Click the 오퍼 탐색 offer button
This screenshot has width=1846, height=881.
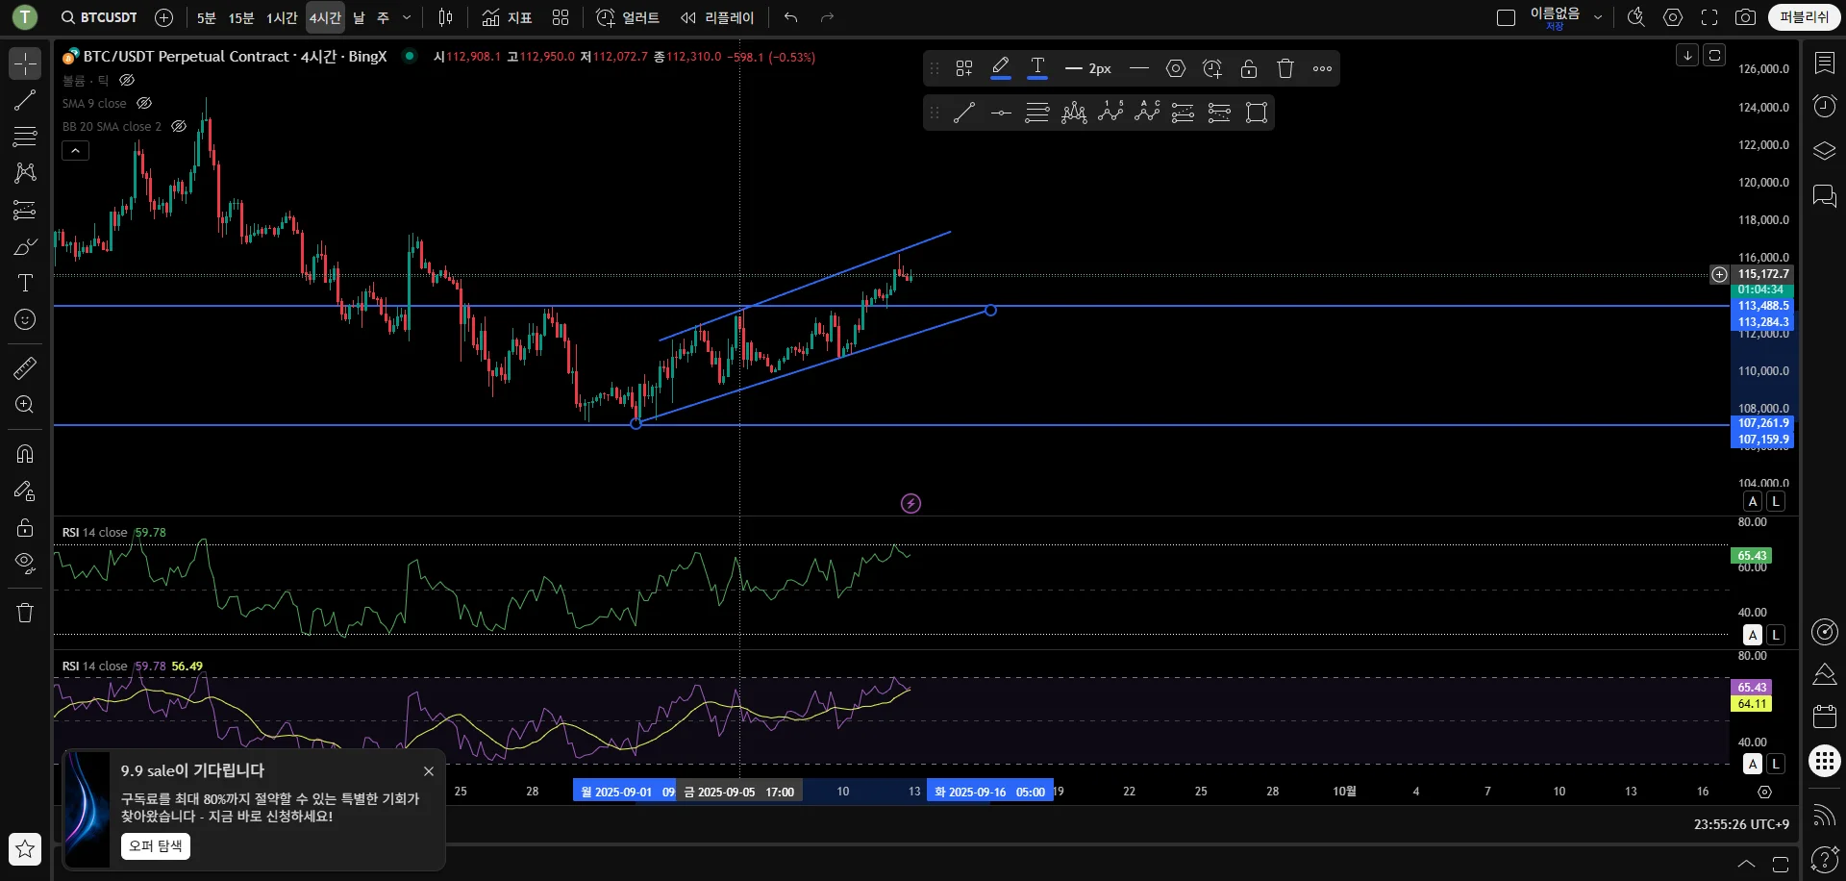point(156,845)
